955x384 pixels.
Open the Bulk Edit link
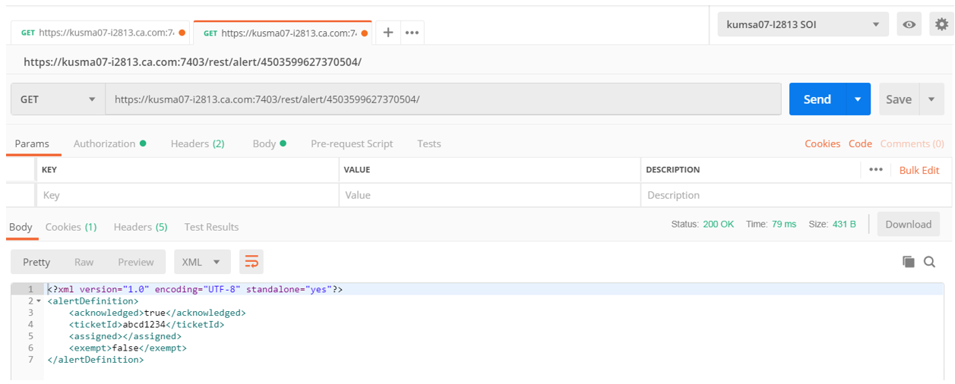tap(919, 170)
